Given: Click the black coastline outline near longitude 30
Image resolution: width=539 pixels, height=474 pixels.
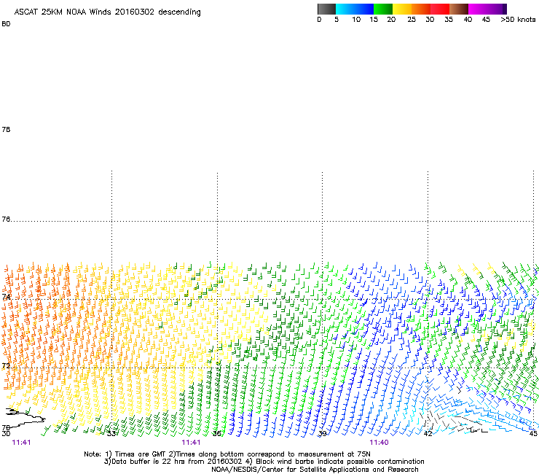Looking at the screenshot, I should point(25,417).
